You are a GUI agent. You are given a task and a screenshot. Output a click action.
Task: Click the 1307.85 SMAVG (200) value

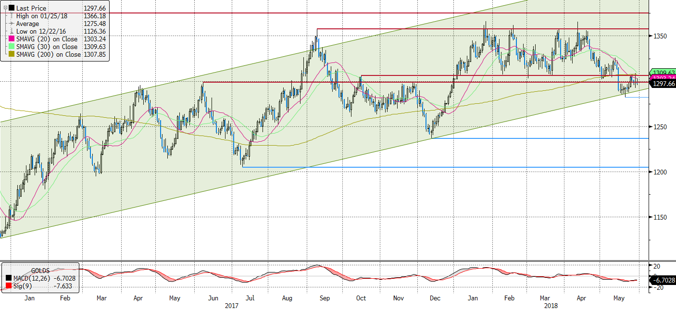pos(95,54)
